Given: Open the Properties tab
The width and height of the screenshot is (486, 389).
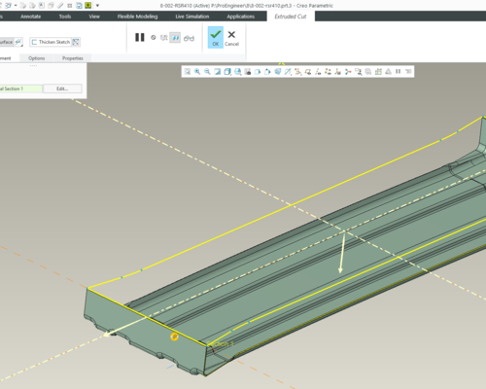Looking at the screenshot, I should tap(73, 58).
